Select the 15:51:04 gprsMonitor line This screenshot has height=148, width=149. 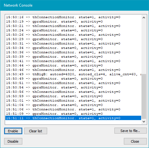[x=73, y=105]
